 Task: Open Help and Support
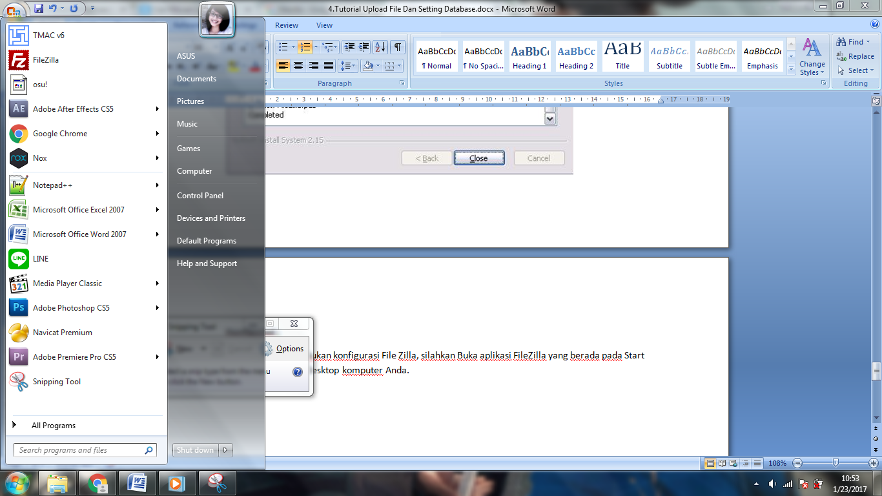[207, 263]
